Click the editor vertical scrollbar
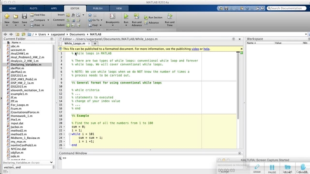The height and width of the screenshot is (174, 310). point(238,86)
